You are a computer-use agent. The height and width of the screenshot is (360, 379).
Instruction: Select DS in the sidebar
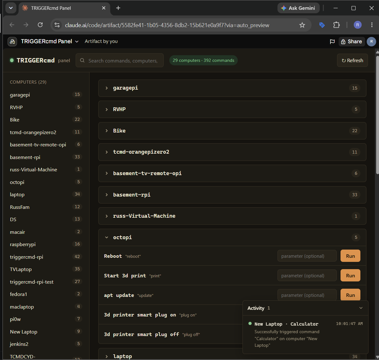[x=46, y=219]
